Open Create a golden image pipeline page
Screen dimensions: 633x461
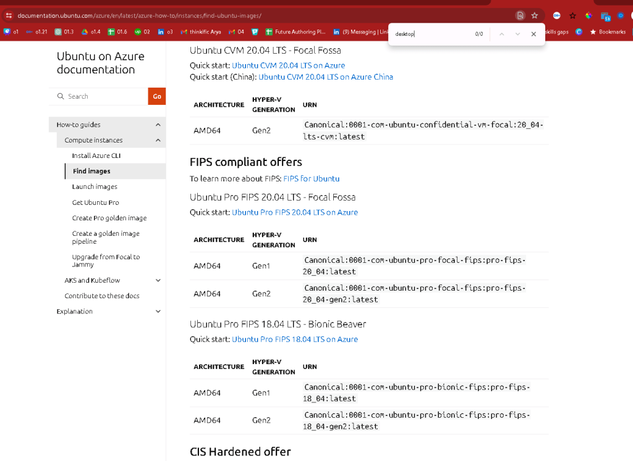[106, 238]
